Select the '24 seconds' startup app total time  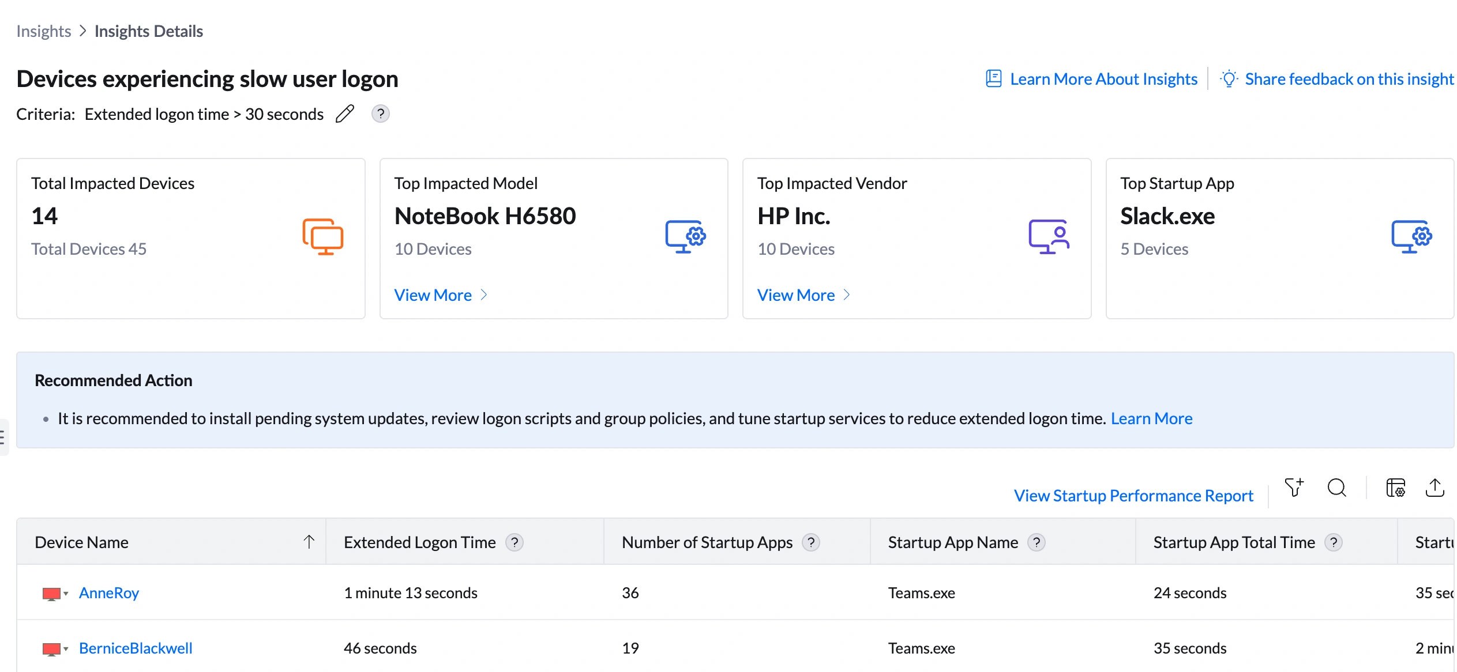1189,593
